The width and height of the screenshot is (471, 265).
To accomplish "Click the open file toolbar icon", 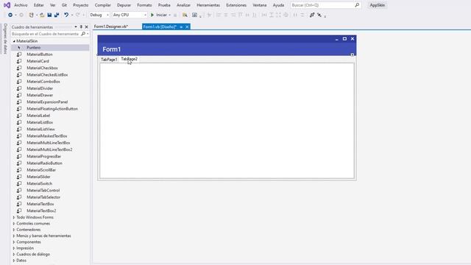I will (x=42, y=15).
